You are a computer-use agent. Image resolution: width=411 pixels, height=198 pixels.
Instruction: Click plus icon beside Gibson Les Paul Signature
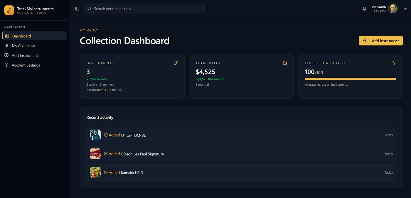click(x=106, y=154)
